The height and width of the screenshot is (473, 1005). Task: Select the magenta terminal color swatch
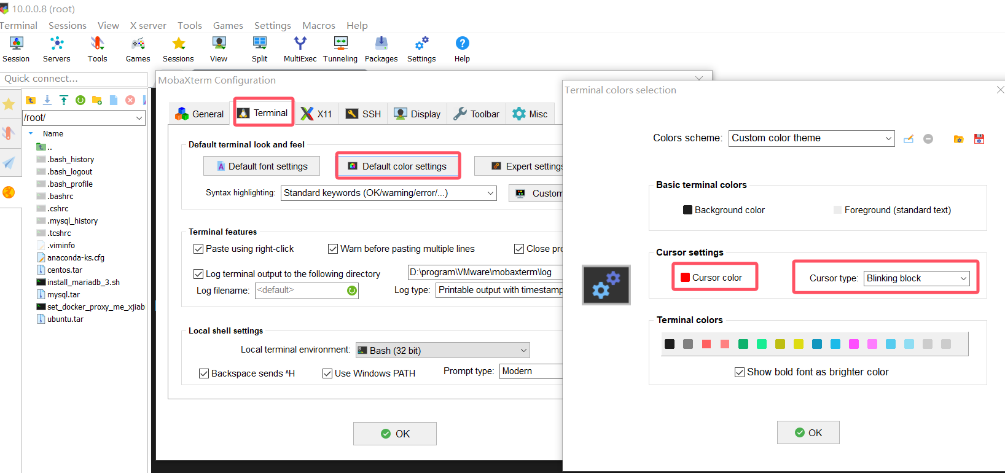(854, 344)
